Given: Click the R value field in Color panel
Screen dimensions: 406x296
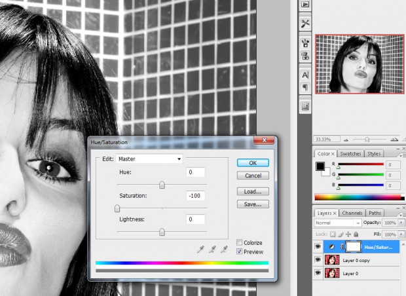Looking at the screenshot, I should click(393, 165).
